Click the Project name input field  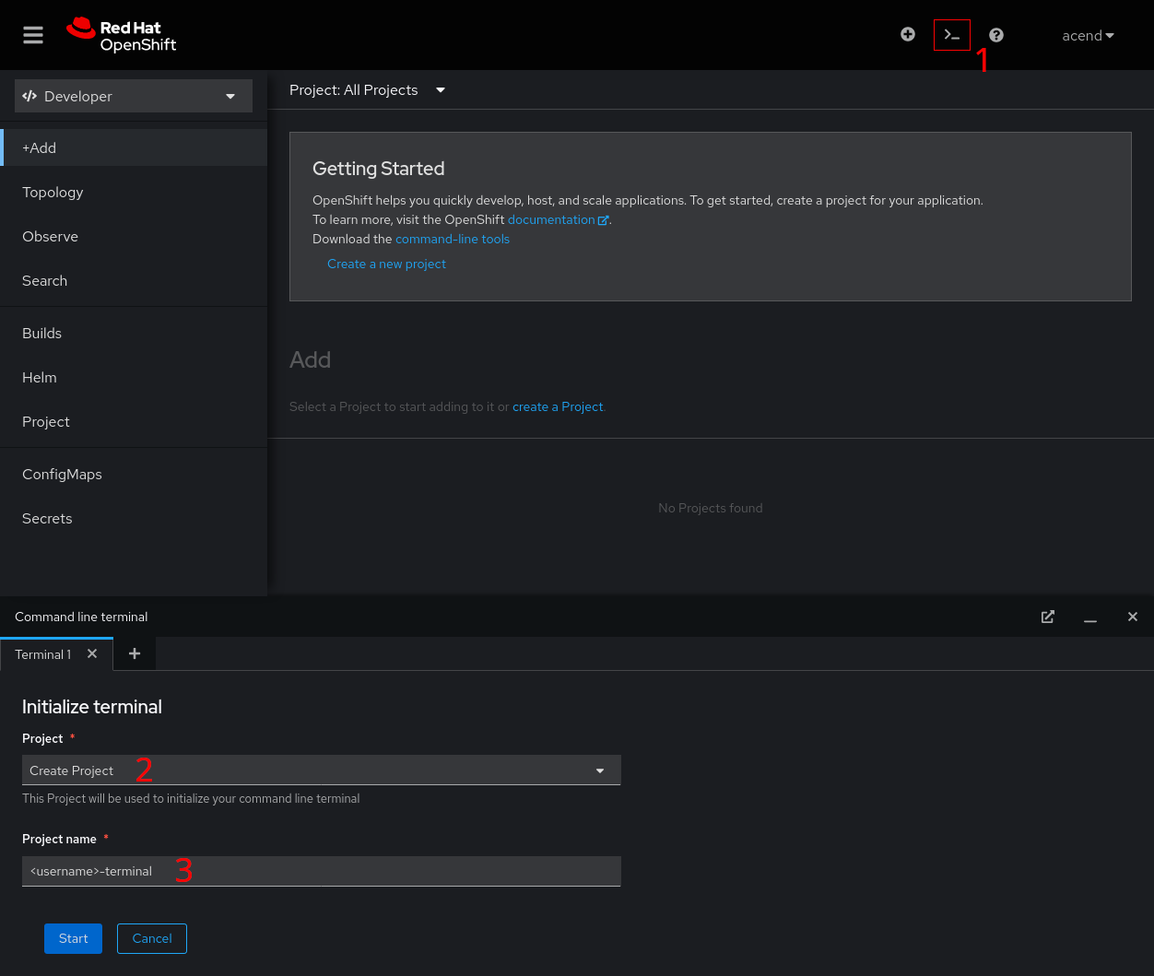[x=321, y=871]
